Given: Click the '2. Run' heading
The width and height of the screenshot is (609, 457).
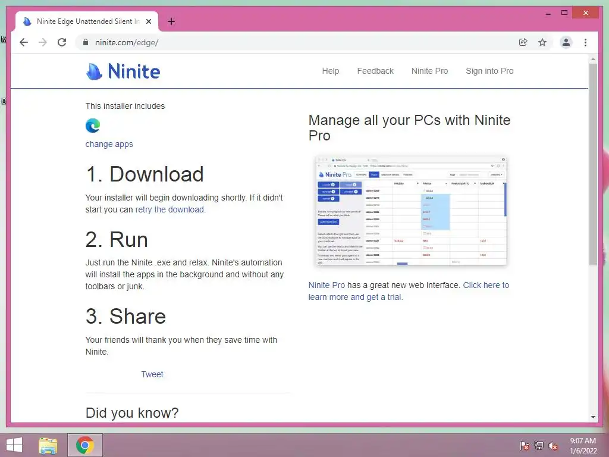Looking at the screenshot, I should [117, 239].
